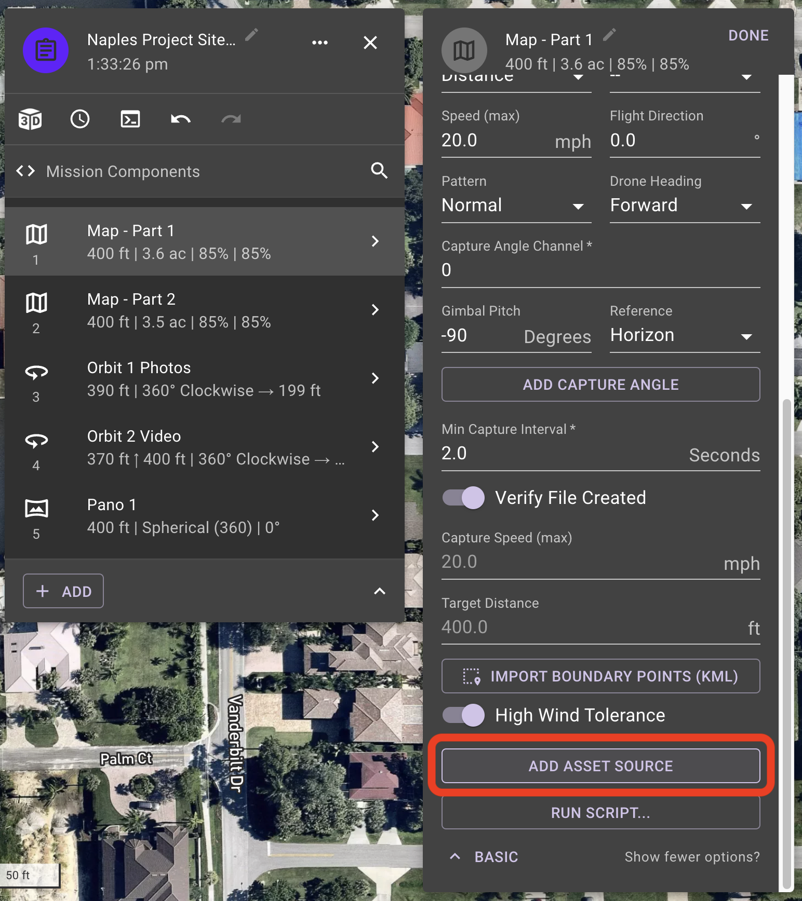
Task: Click DONE in Map - Part 1 panel
Action: click(748, 35)
